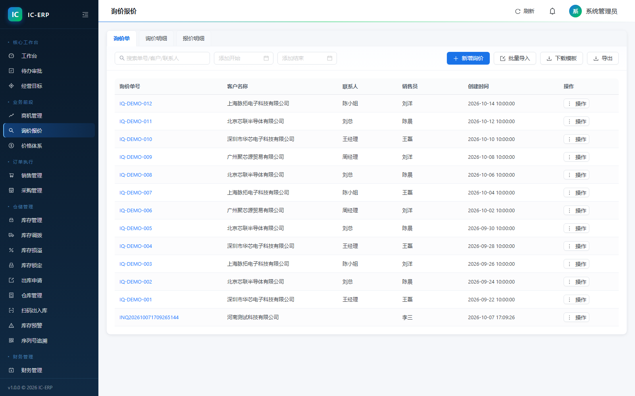Image resolution: width=635 pixels, height=396 pixels.
Task: Click the 导出 button
Action: click(603, 58)
